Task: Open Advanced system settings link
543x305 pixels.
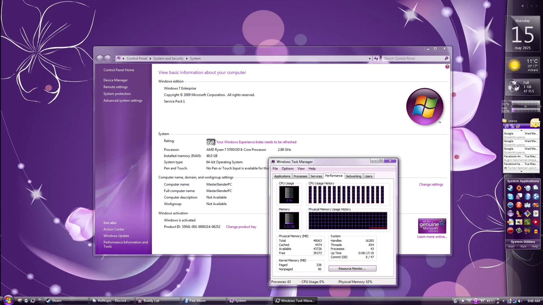Action: point(123,101)
